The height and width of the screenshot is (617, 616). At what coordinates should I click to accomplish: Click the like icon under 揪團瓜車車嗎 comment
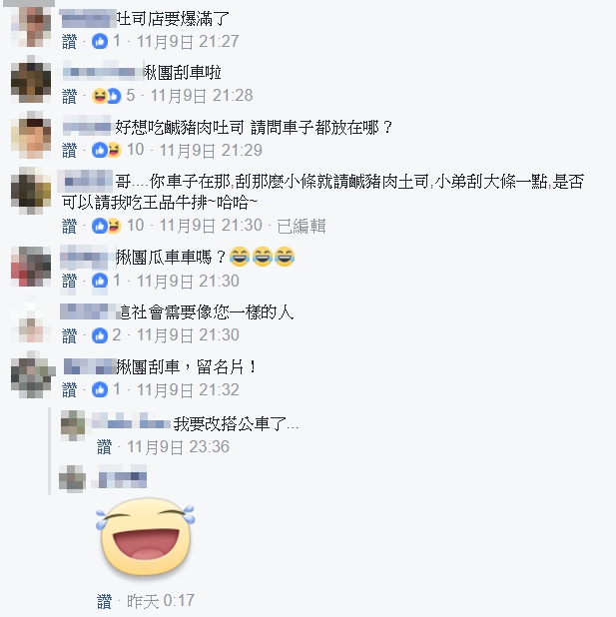[100, 281]
